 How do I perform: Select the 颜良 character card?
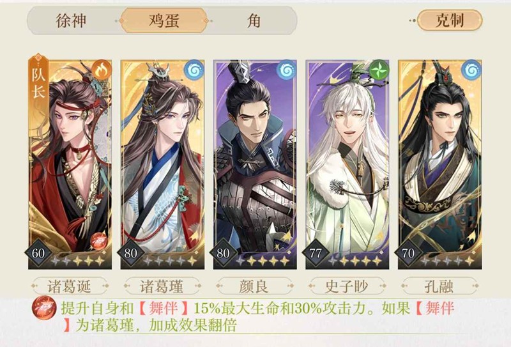click(255, 164)
